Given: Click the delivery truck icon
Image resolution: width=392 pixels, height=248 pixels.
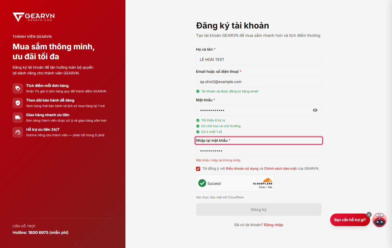Looking at the screenshot, I should 18,117.
